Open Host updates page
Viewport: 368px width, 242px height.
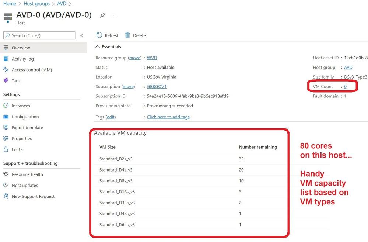pyautogui.click(x=25, y=186)
